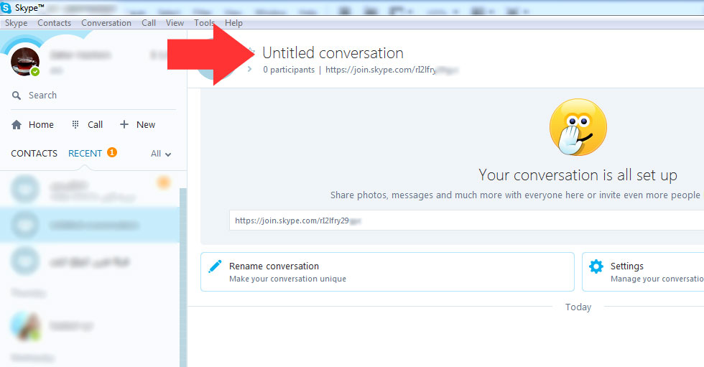
Task: Click the green online status badge
Action: point(35,72)
